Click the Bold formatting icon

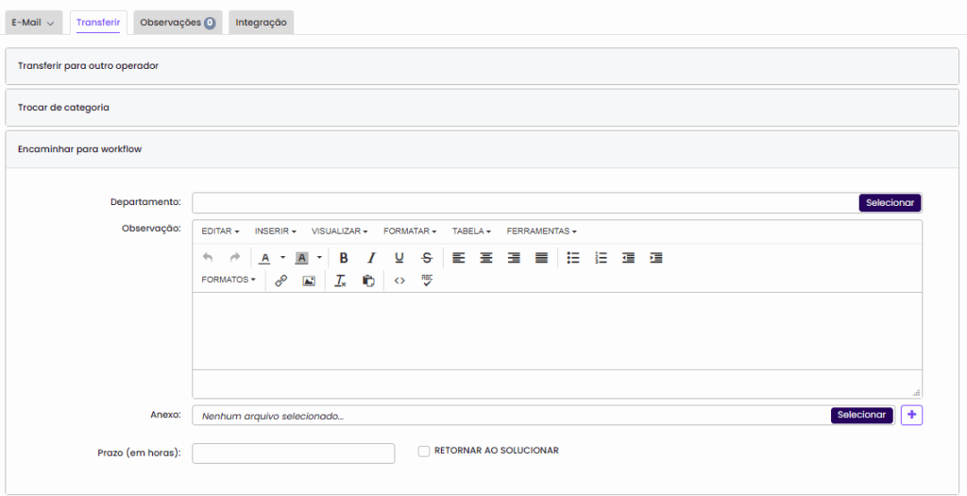coord(344,258)
